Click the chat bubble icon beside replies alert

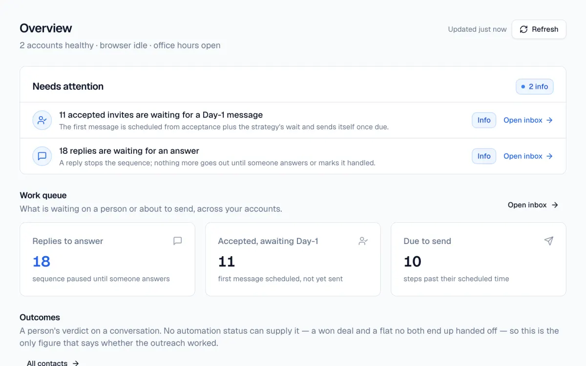[x=42, y=156]
